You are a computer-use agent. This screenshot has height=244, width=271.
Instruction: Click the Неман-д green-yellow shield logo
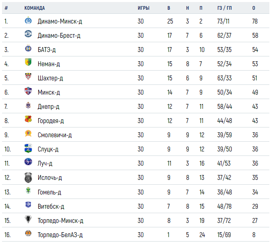(28, 62)
